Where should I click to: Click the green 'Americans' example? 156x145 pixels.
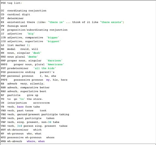(x=55, y=65)
